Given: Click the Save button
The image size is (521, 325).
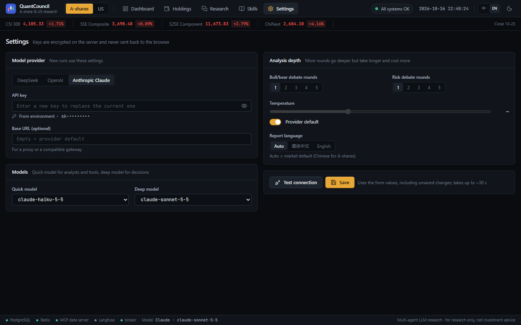Looking at the screenshot, I should pyautogui.click(x=340, y=182).
